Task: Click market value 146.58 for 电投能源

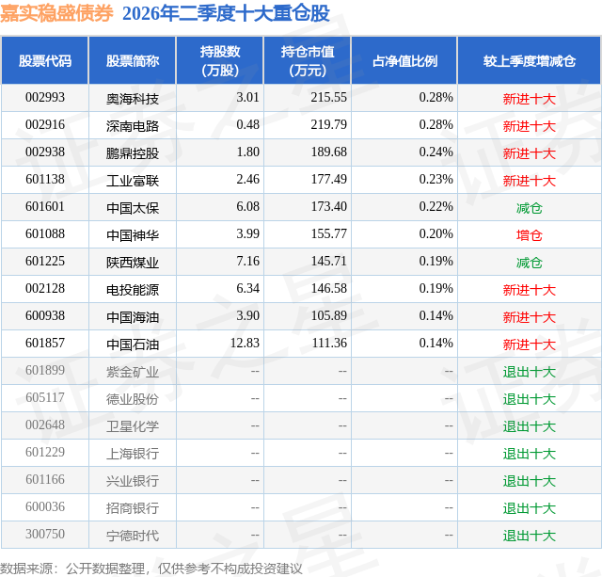Action: click(x=329, y=288)
